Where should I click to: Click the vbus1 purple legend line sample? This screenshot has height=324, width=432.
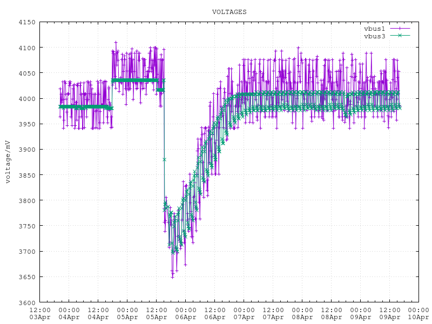pyautogui.click(x=398, y=28)
